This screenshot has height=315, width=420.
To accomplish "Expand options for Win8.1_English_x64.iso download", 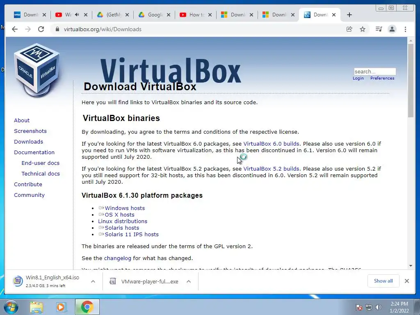I will pyautogui.click(x=93, y=281).
